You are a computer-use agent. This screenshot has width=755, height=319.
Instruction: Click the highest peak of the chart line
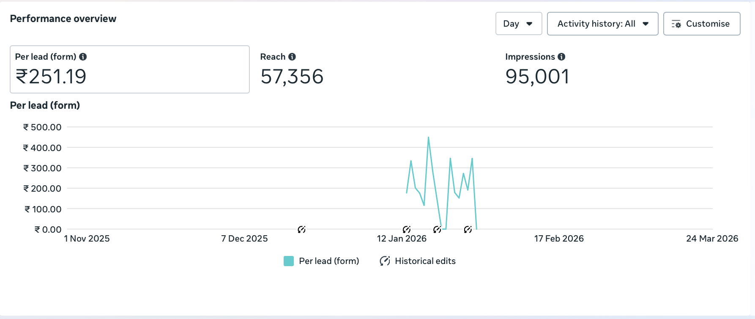[x=428, y=137]
